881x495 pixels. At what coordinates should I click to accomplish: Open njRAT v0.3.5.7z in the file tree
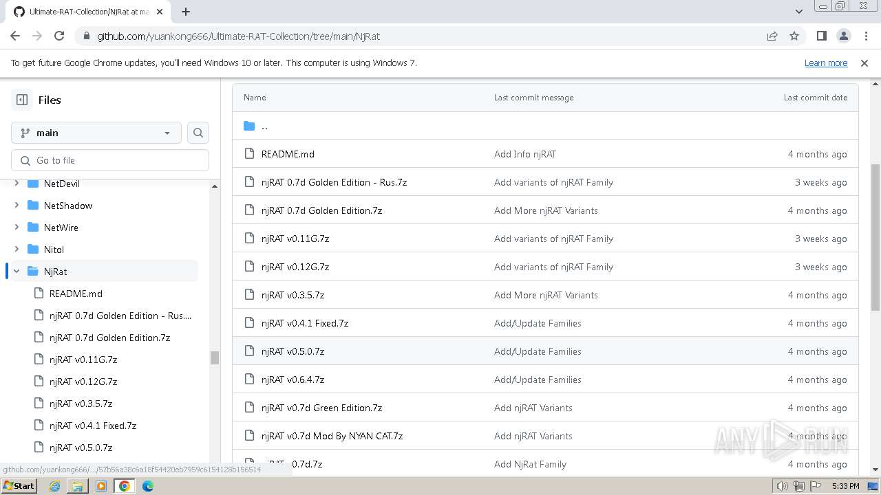(x=81, y=404)
